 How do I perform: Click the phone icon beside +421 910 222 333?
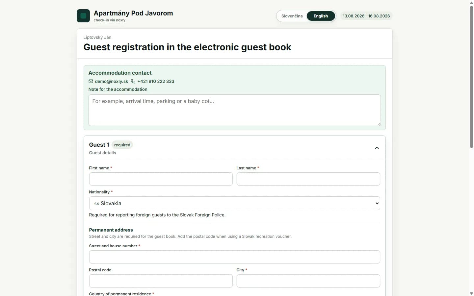(x=133, y=81)
